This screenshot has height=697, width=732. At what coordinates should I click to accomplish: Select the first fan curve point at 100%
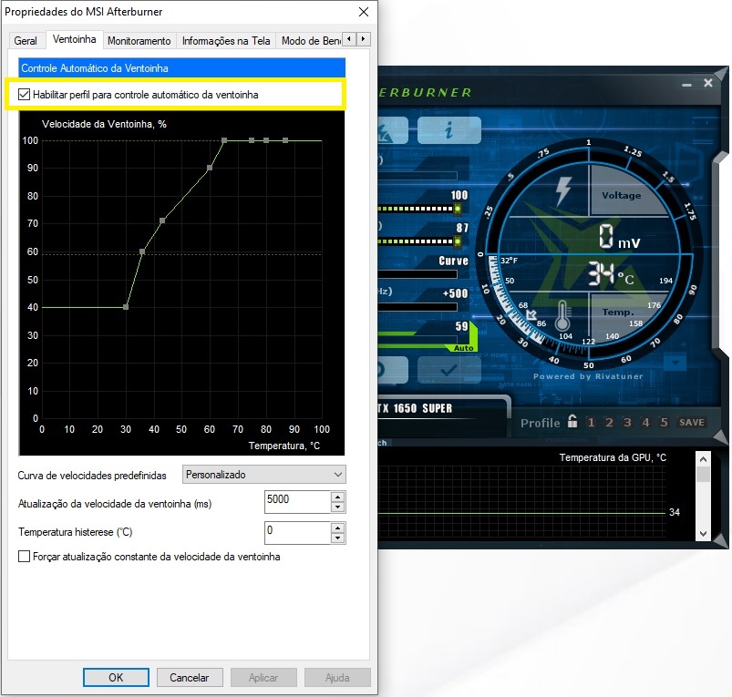click(224, 140)
